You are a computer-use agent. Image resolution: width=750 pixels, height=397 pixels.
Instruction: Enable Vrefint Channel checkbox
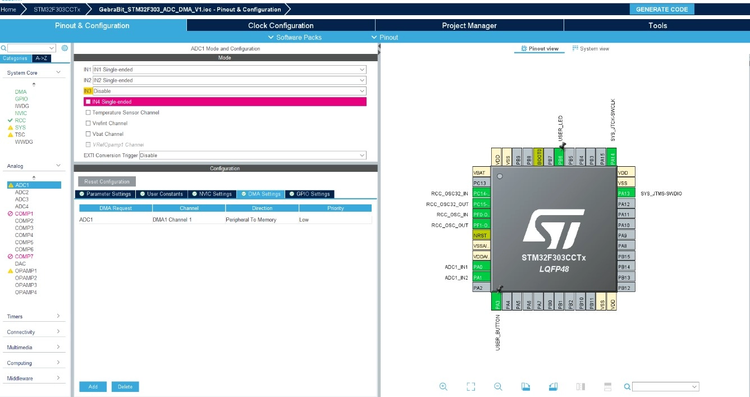pos(88,123)
